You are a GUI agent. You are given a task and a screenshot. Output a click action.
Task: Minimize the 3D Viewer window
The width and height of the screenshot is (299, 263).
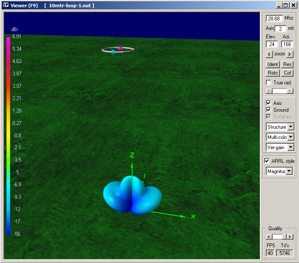279,5
